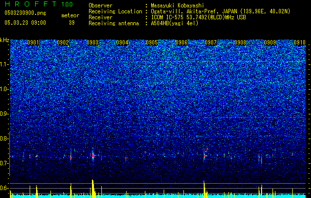Click the Receiving antenna label
The image size is (311, 198).
pyautogui.click(x=114, y=23)
